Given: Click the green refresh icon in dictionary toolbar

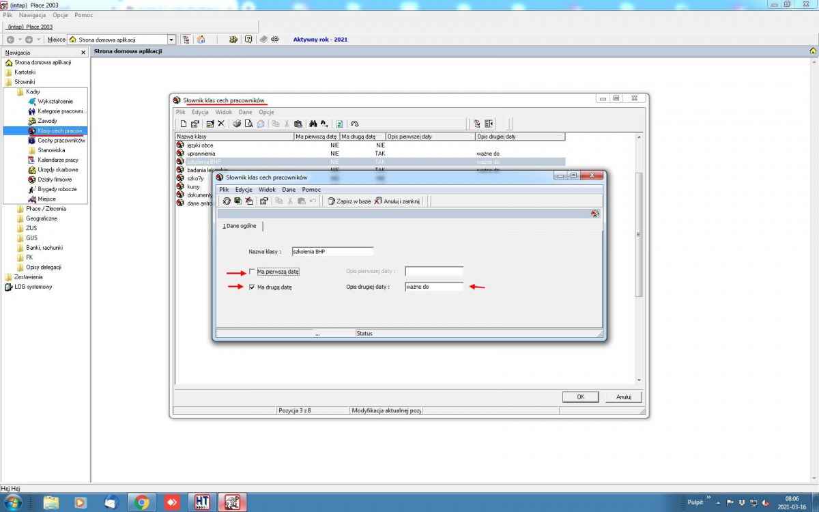Looking at the screenshot, I should (x=339, y=124).
